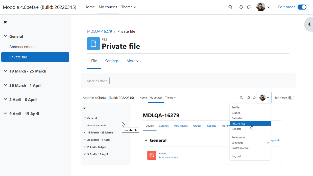Click the X inside embedded screenshot sidebar

pos(84,108)
